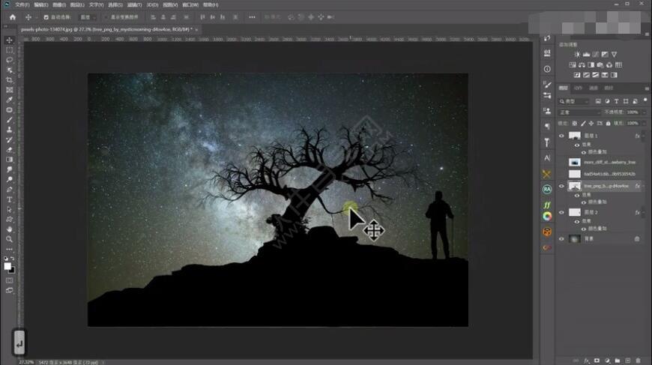Collapse effects of 图层 2 layer
The image size is (652, 365).
click(x=644, y=212)
